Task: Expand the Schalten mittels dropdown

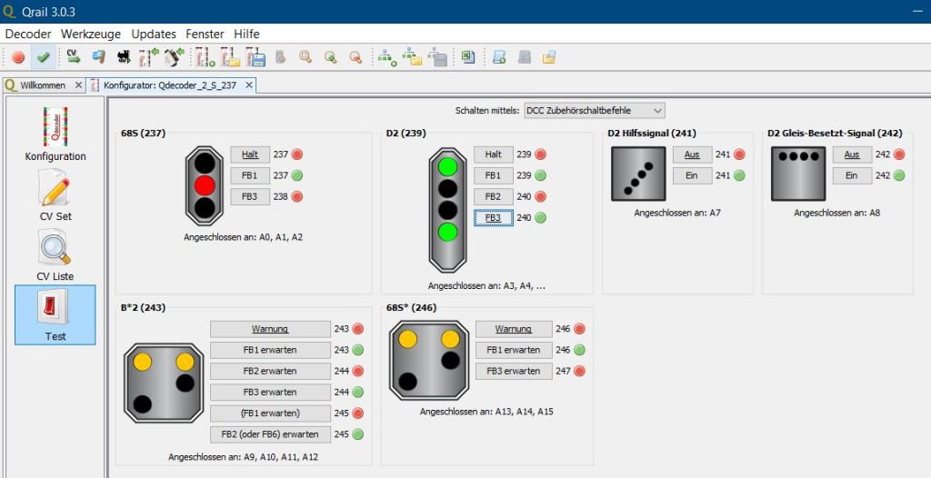Action: tap(595, 111)
